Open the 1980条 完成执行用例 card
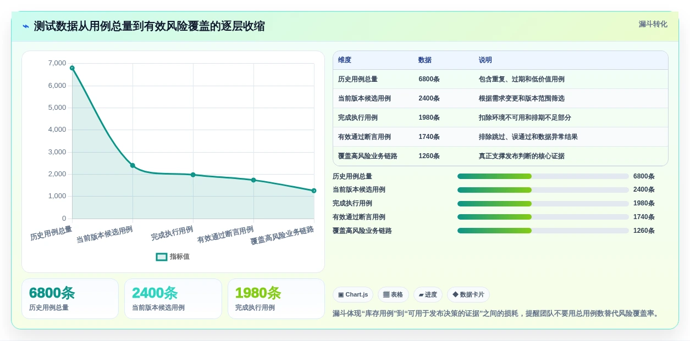The width and height of the screenshot is (690, 341). click(276, 299)
